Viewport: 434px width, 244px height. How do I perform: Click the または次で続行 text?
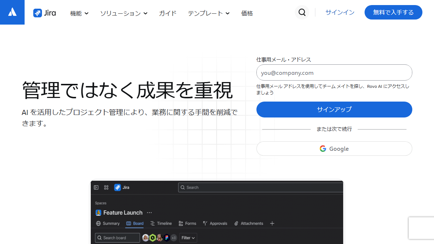click(x=334, y=129)
